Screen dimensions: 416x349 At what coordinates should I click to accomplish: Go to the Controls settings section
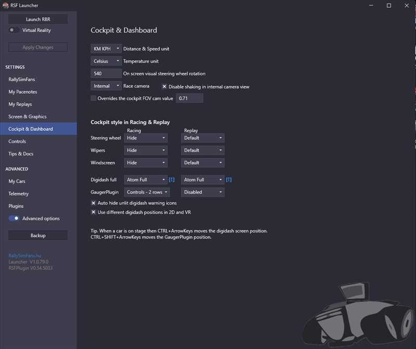[x=17, y=141]
